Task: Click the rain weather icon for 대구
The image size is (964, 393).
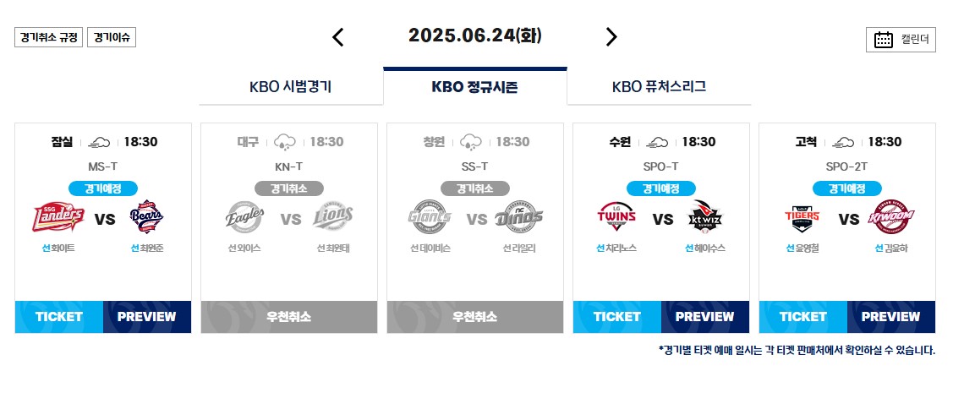Action: [285, 142]
